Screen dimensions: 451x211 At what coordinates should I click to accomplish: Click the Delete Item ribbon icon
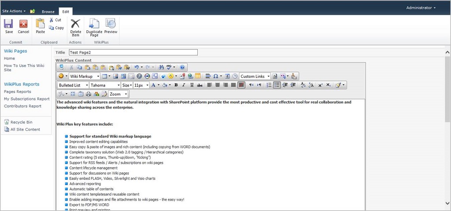pyautogui.click(x=75, y=26)
